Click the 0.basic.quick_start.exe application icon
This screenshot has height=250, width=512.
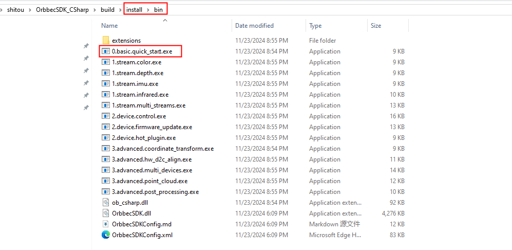[x=105, y=51]
